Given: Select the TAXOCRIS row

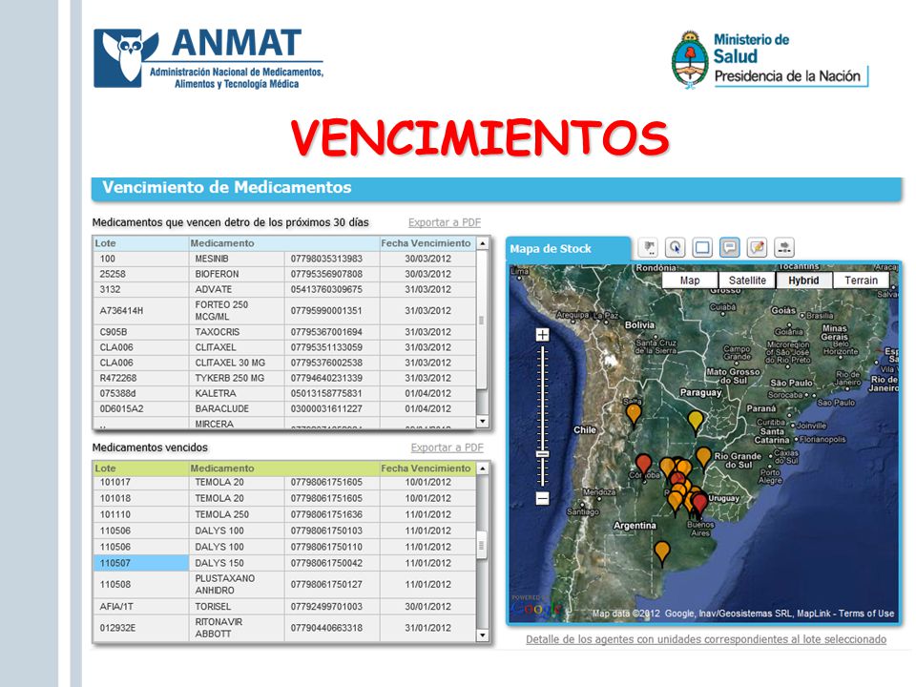Looking at the screenshot, I should click(284, 332).
